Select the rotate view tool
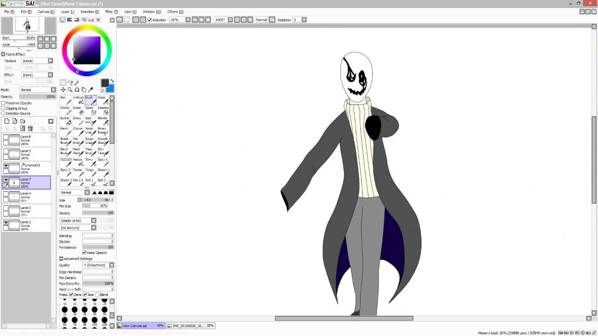This screenshot has height=336, width=598. coord(77,90)
